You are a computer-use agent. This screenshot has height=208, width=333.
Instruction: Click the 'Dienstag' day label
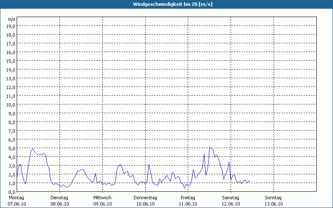tap(59, 198)
